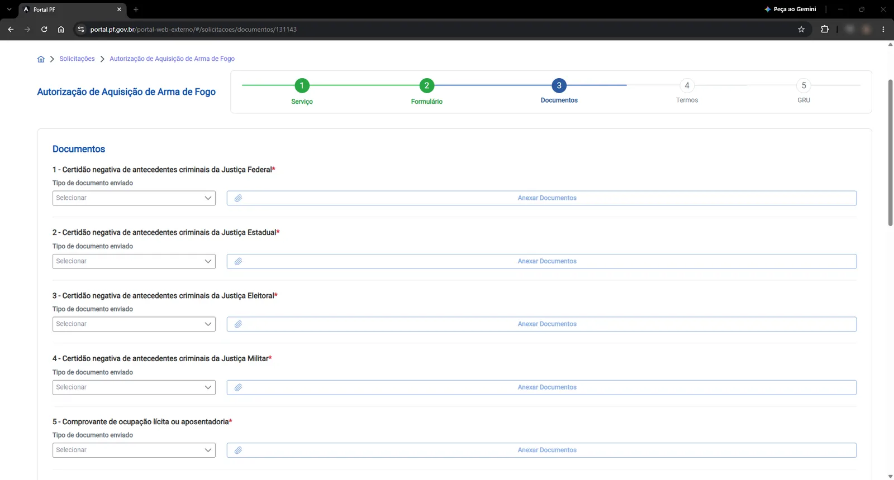Click paperclip icon for ocupação lícita document
Viewport: 894px width, 480px height.
(x=238, y=450)
